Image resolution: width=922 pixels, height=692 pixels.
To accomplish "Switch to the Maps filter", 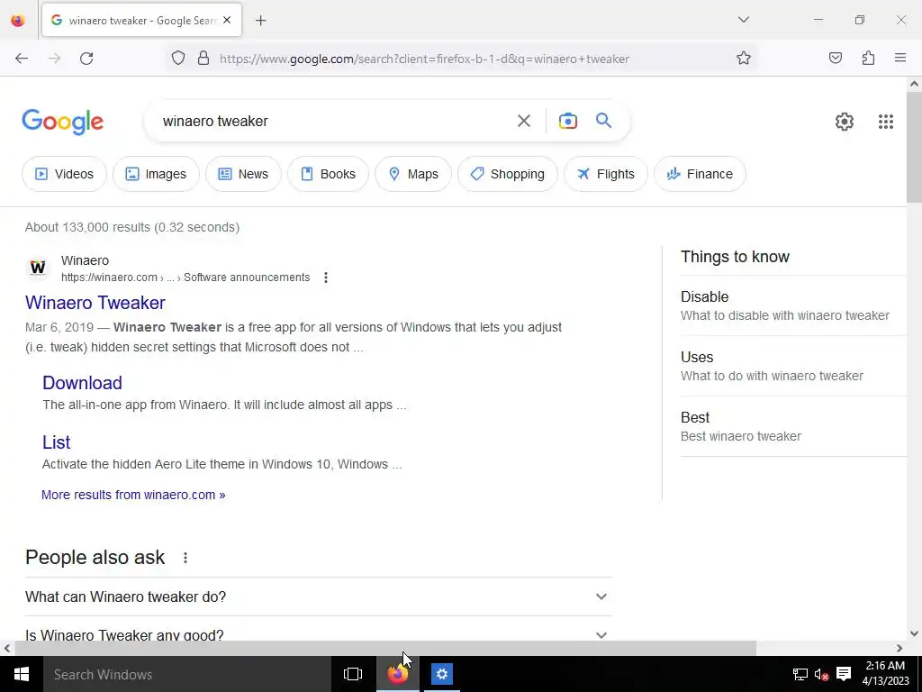I will pyautogui.click(x=412, y=174).
